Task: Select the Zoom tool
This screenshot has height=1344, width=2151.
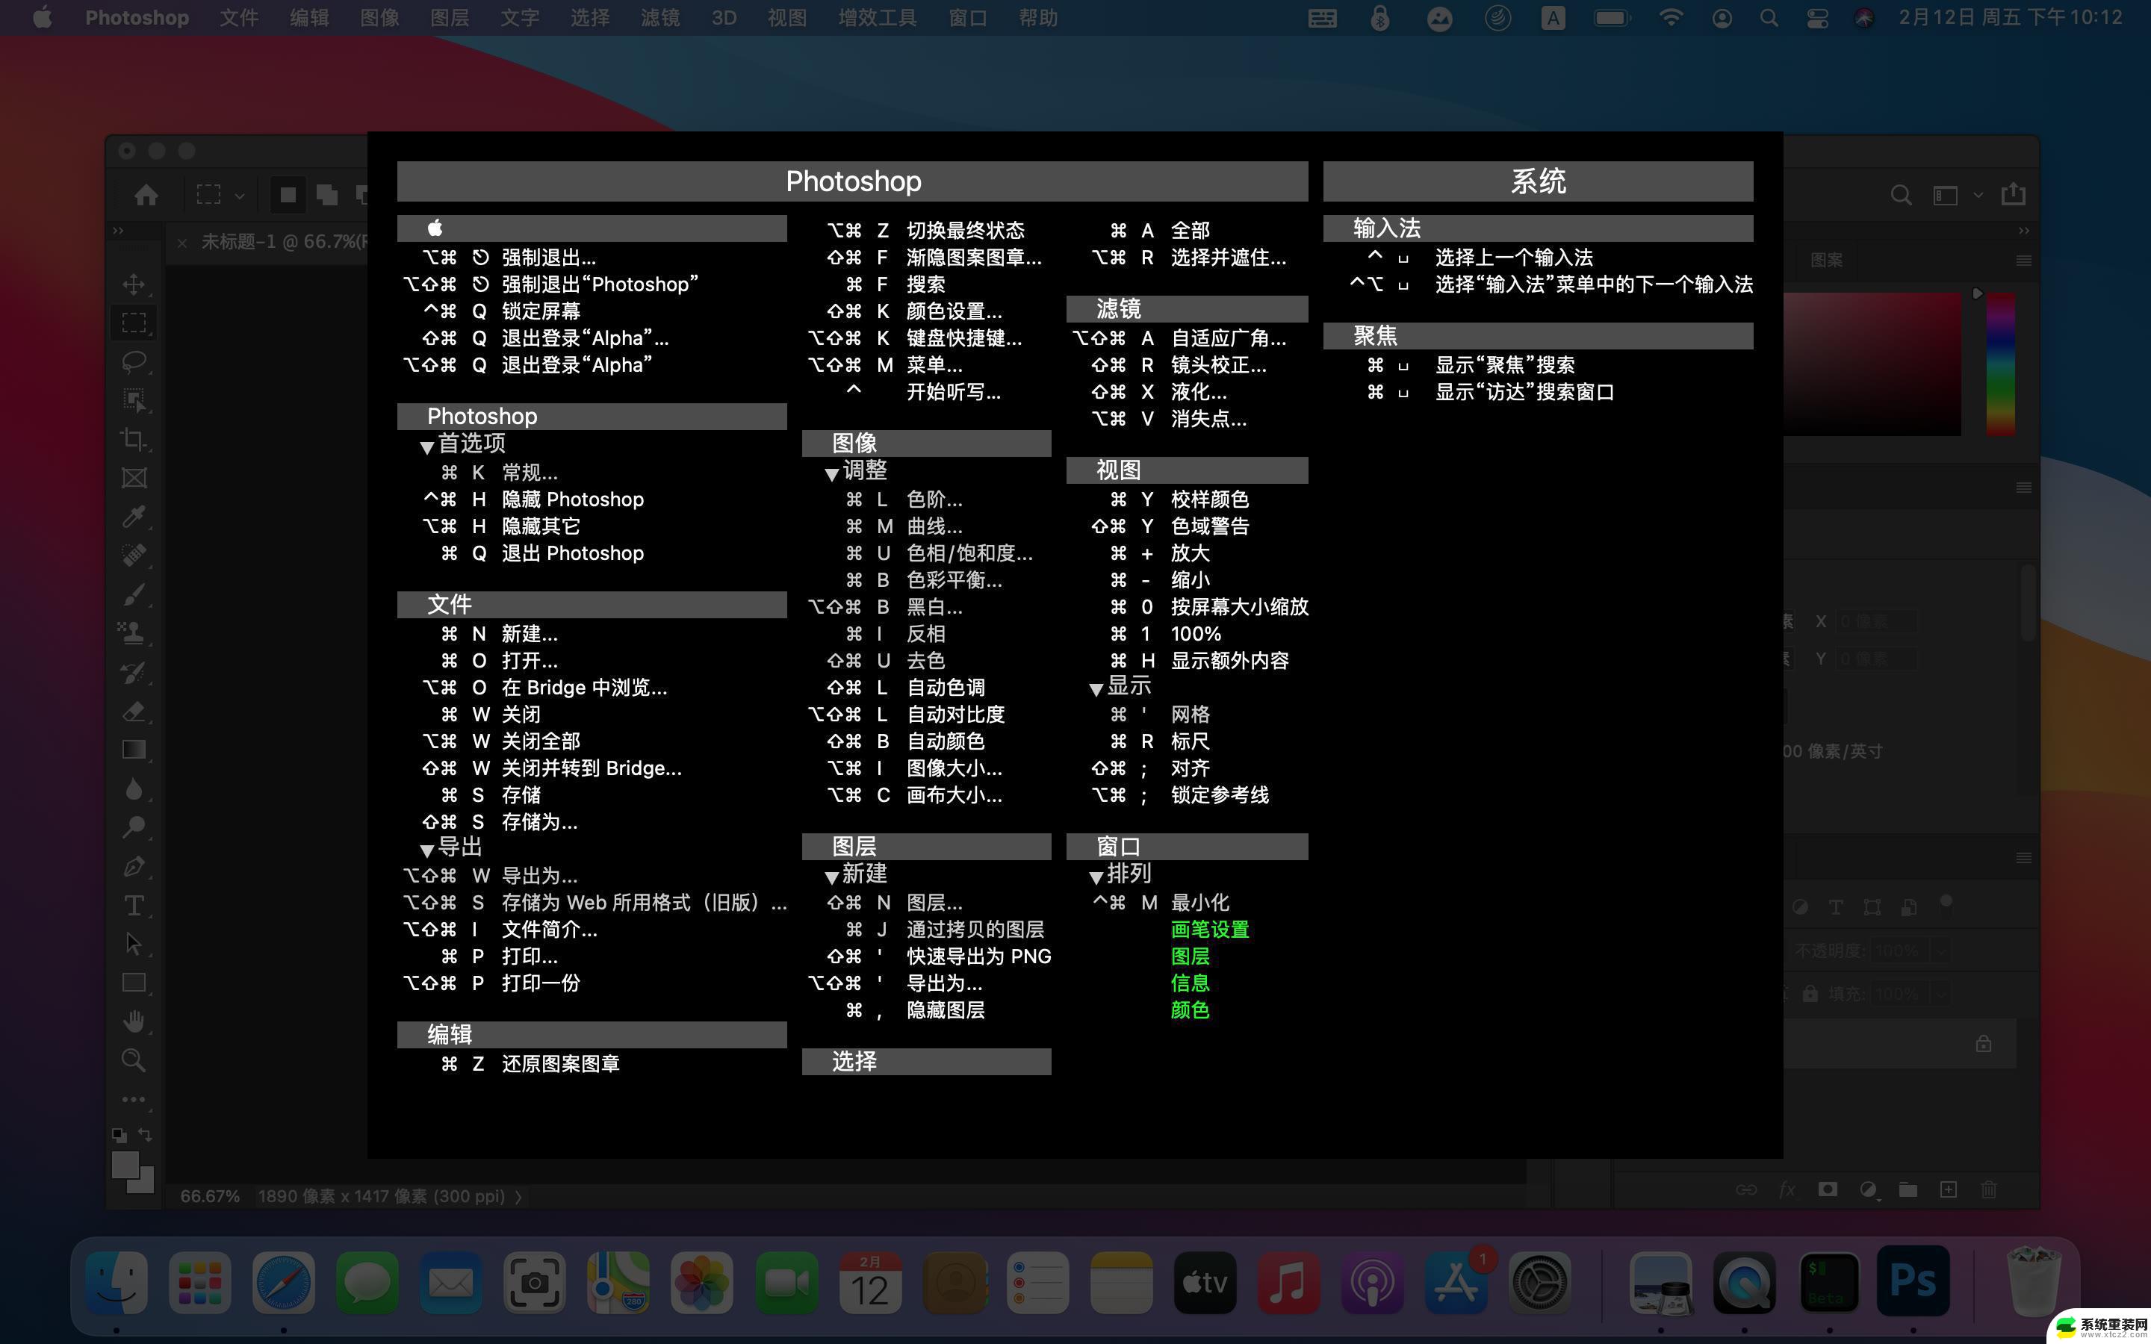Action: tap(134, 1060)
